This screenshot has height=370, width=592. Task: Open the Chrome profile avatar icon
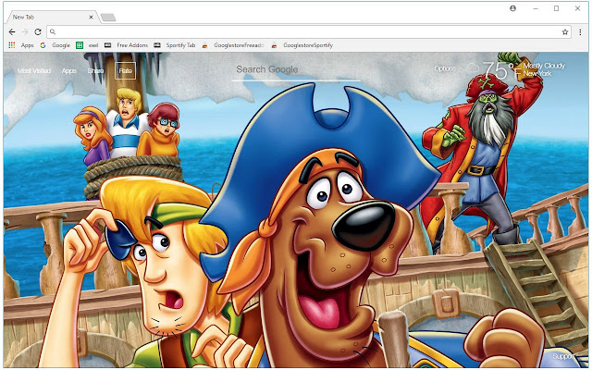click(x=512, y=8)
